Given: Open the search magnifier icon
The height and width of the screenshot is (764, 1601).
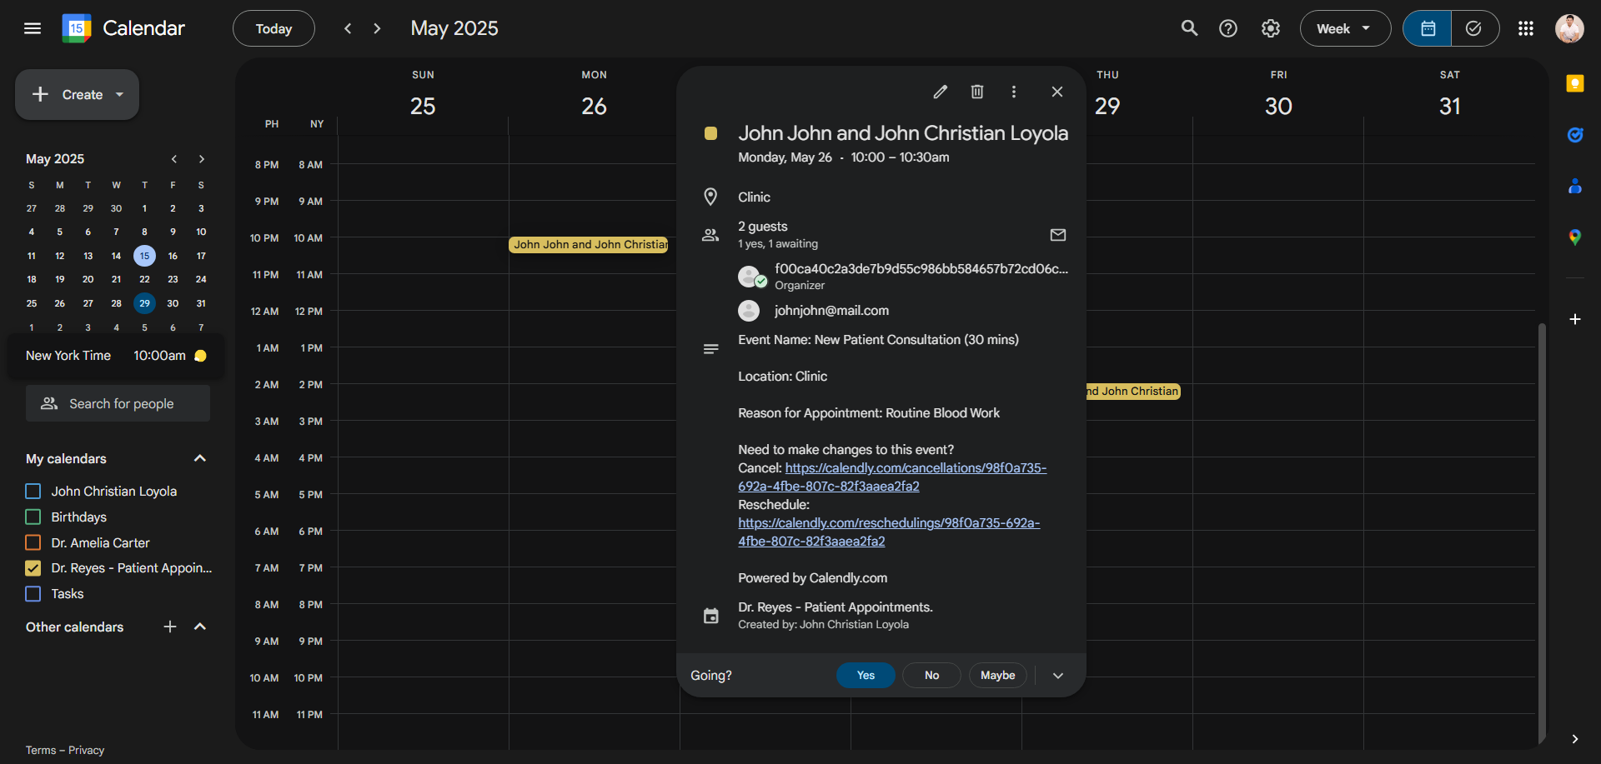Looking at the screenshot, I should [x=1189, y=28].
